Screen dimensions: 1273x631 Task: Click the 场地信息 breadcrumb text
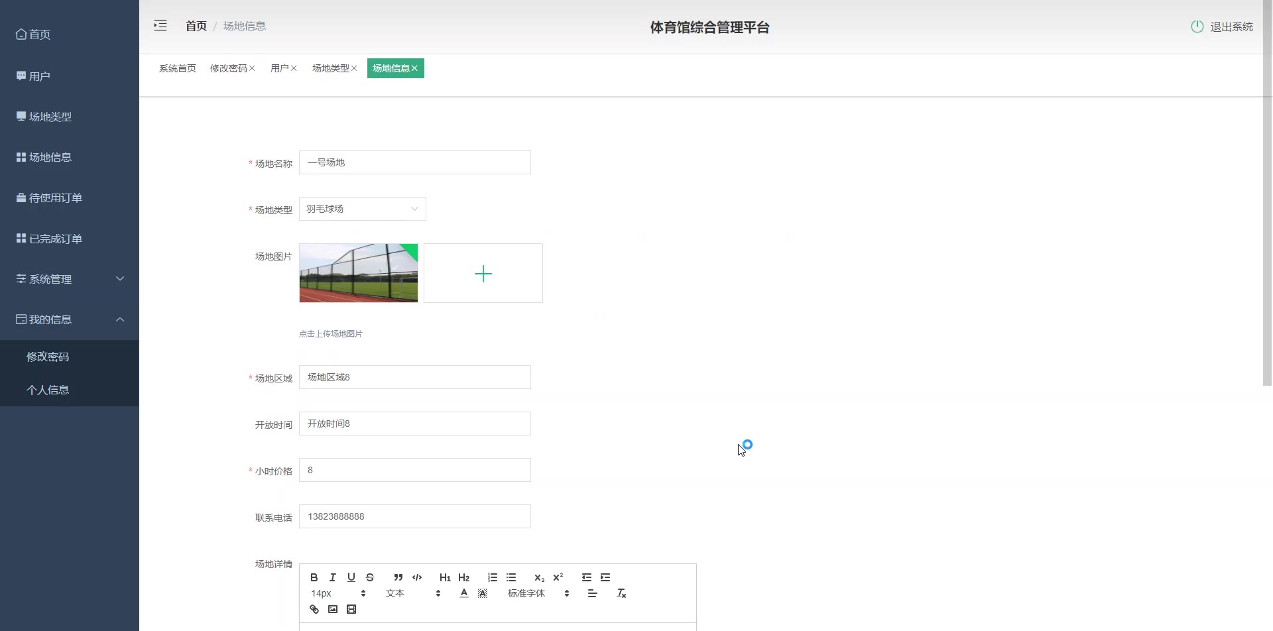pyautogui.click(x=245, y=26)
